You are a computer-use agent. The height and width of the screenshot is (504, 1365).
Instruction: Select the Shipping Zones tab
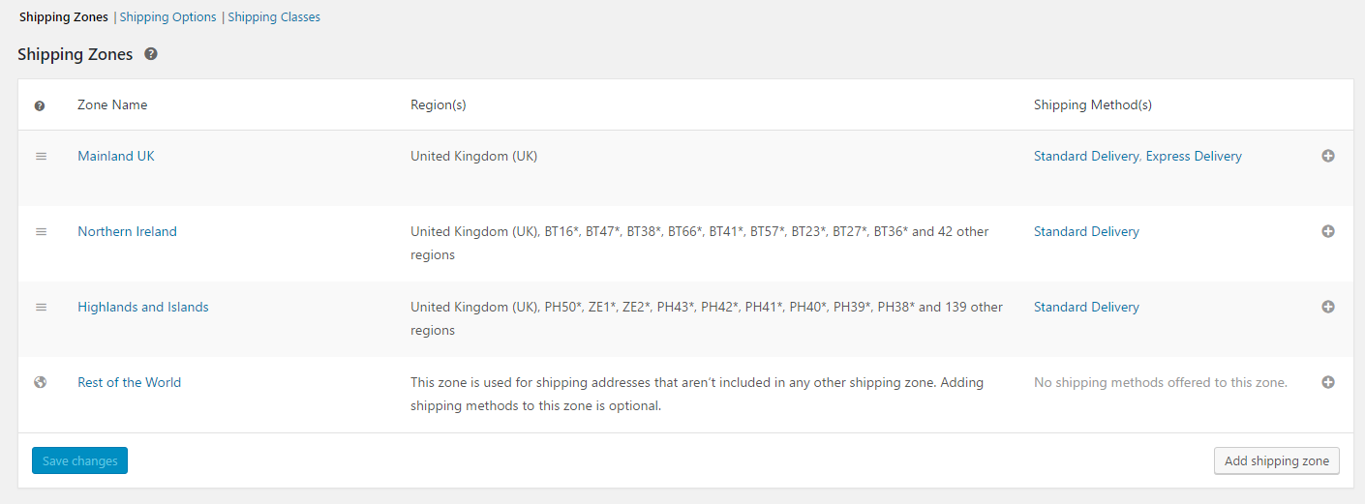(x=64, y=16)
